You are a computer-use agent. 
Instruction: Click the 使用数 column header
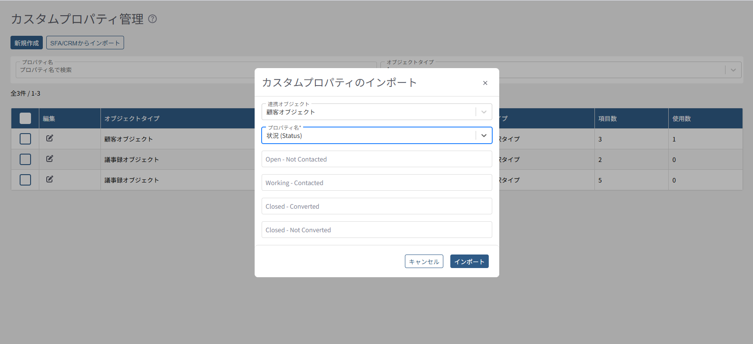681,119
